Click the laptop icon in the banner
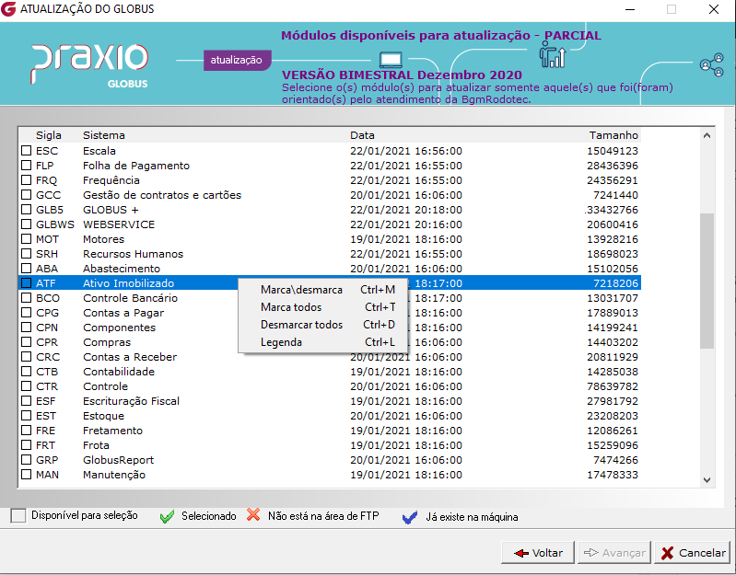The image size is (736, 575). click(x=391, y=60)
